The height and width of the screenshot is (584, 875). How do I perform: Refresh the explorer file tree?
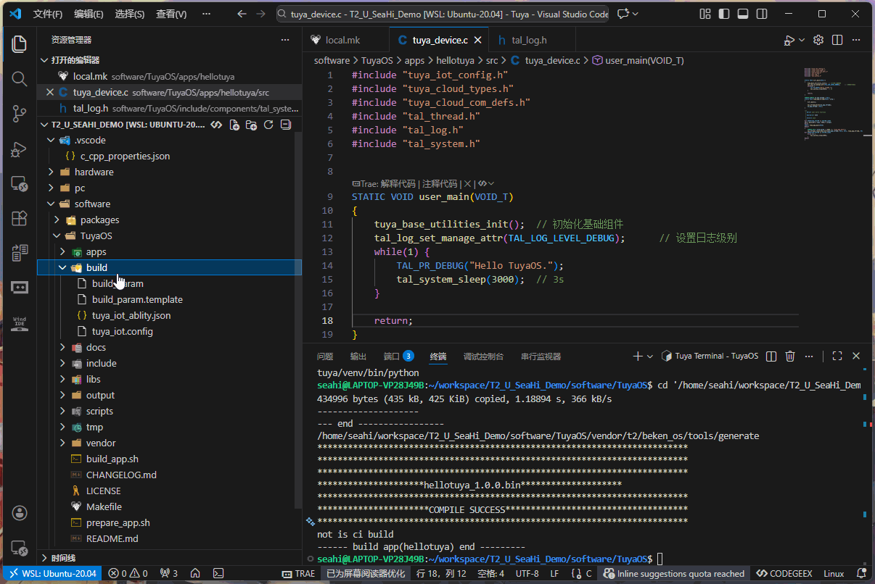(268, 125)
